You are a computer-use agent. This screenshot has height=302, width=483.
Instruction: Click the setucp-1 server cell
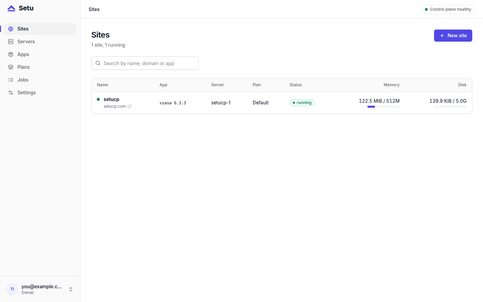(221, 103)
